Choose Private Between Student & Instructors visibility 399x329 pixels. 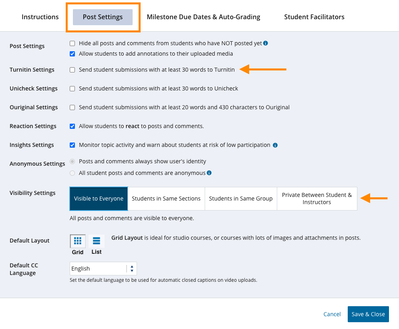tap(317, 199)
